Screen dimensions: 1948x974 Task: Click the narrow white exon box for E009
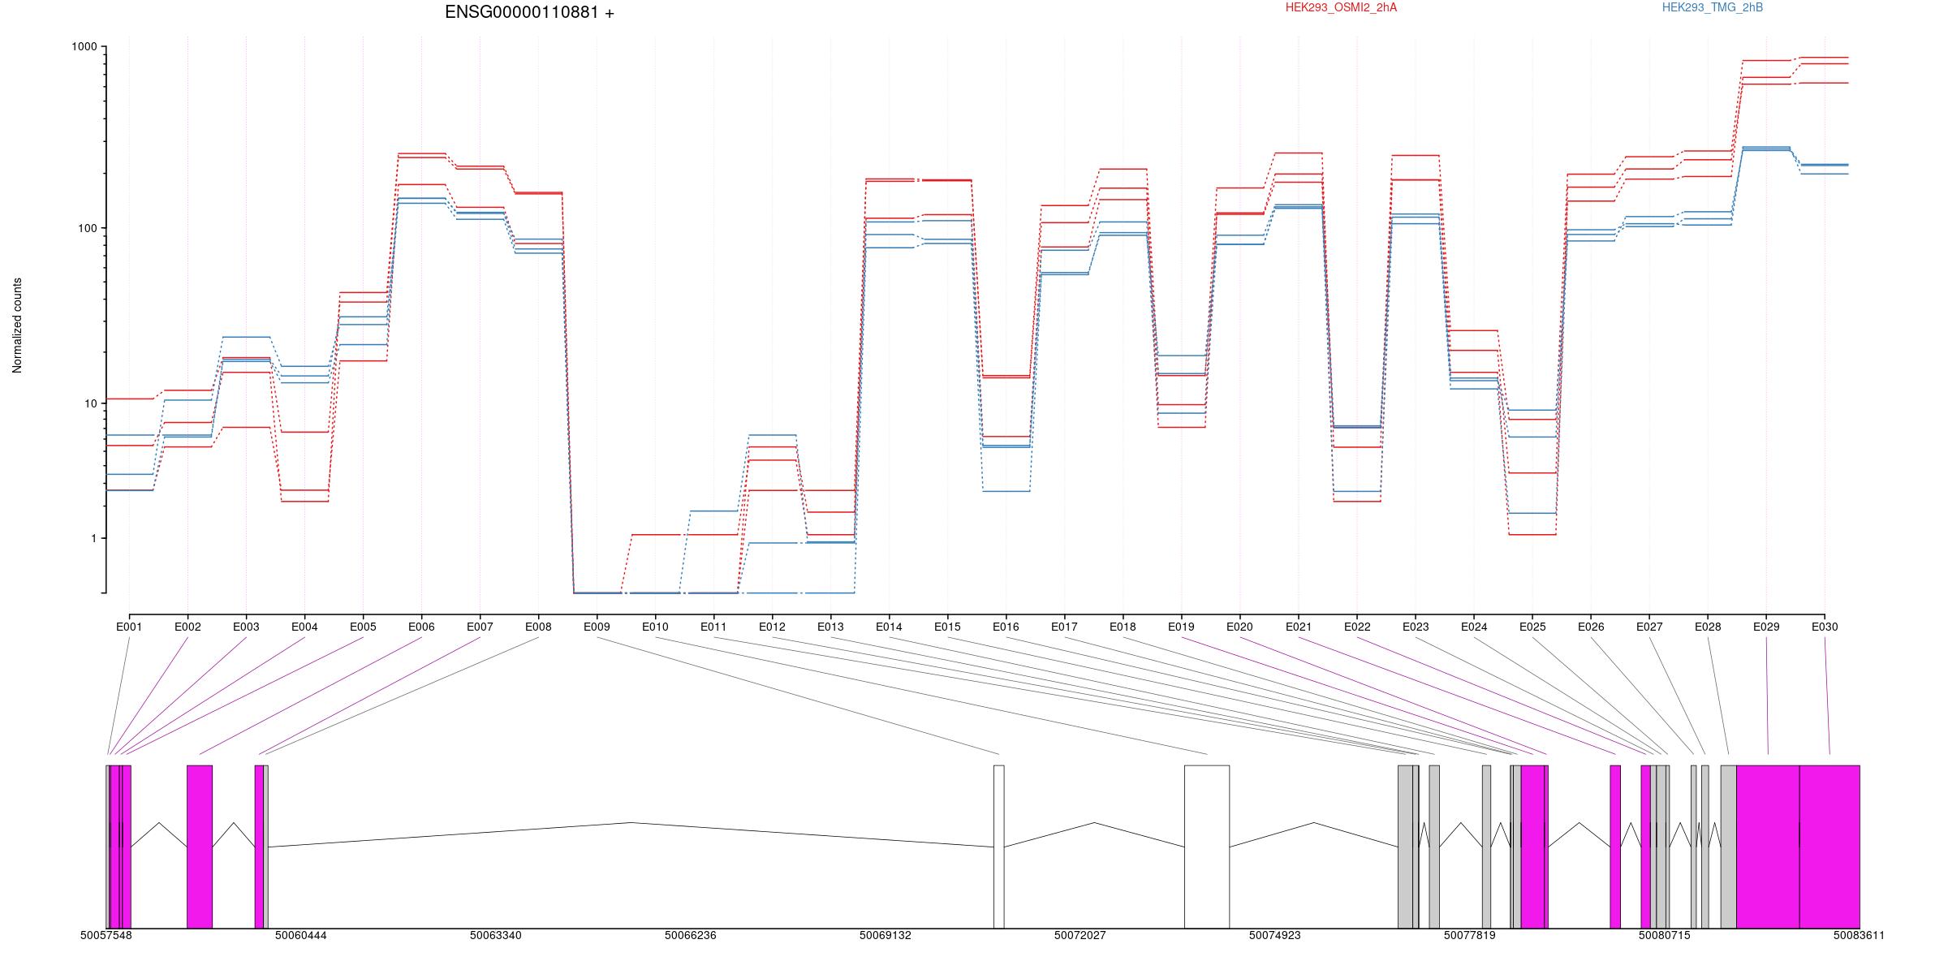click(999, 847)
